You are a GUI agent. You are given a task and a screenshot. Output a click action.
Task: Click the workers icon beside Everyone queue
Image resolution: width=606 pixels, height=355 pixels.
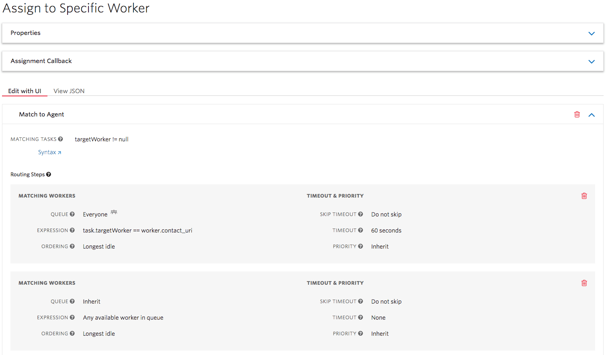[x=114, y=212]
